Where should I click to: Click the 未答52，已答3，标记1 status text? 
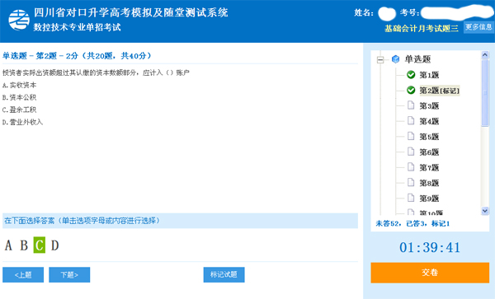(x=412, y=223)
